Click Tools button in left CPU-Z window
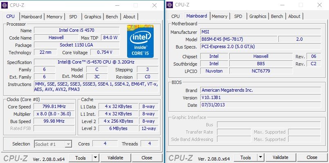 coord(81,158)
